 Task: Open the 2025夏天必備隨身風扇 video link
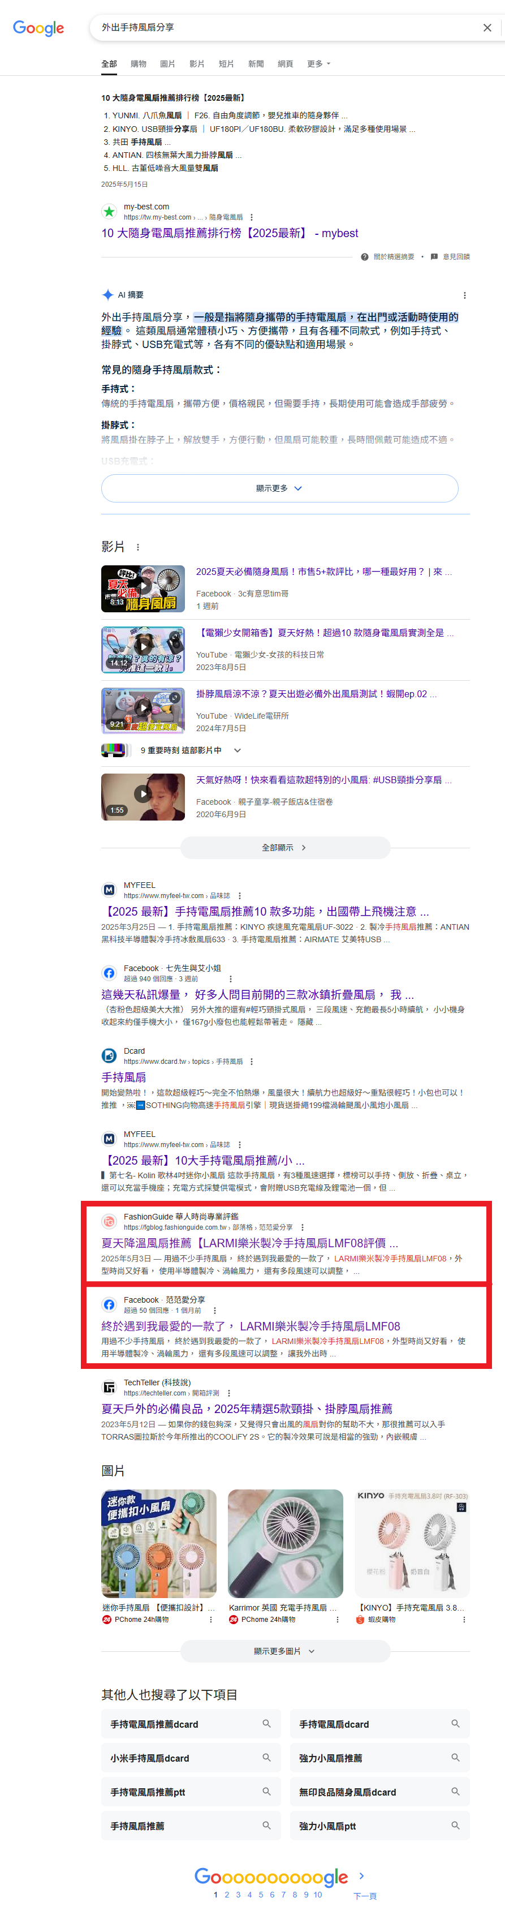point(324,572)
